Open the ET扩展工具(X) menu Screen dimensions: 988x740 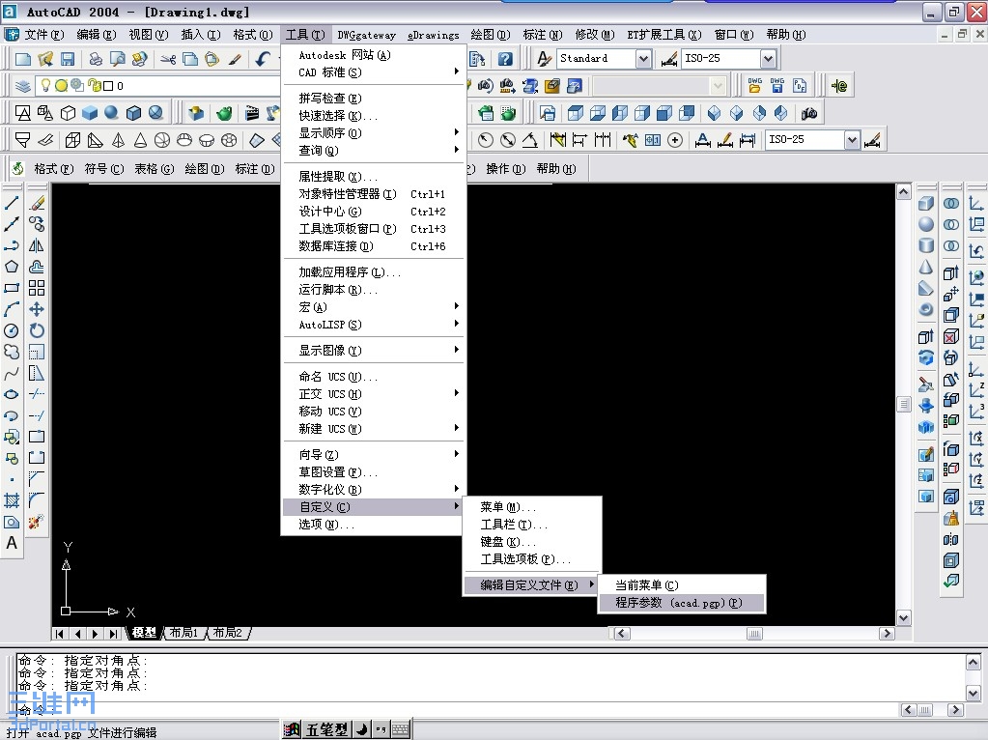[664, 35]
